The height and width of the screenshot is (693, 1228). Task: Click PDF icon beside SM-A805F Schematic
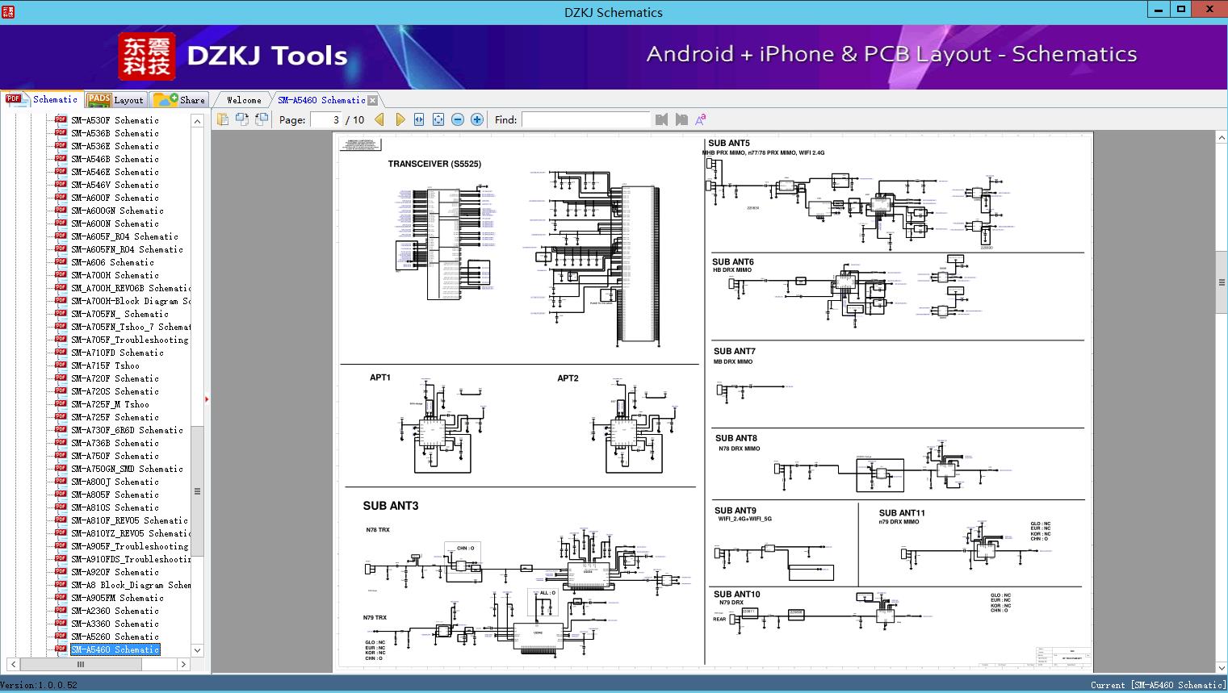click(61, 494)
